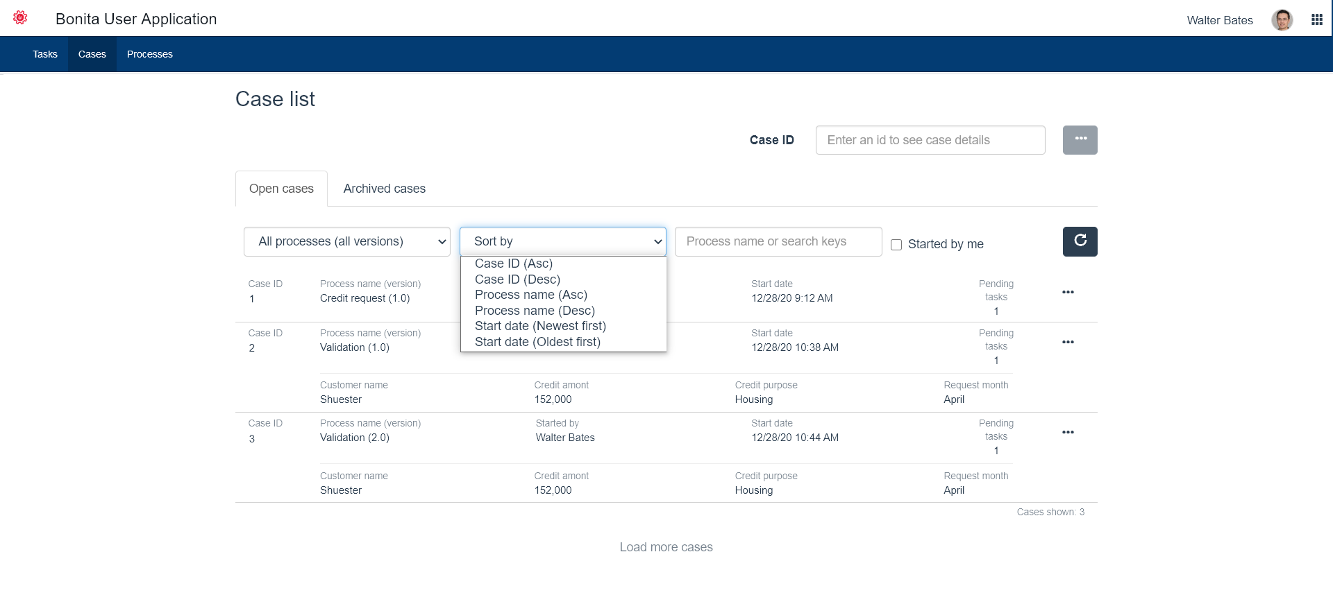The image size is (1333, 595).
Task: Click Walter Bates profile avatar
Action: pos(1282,20)
